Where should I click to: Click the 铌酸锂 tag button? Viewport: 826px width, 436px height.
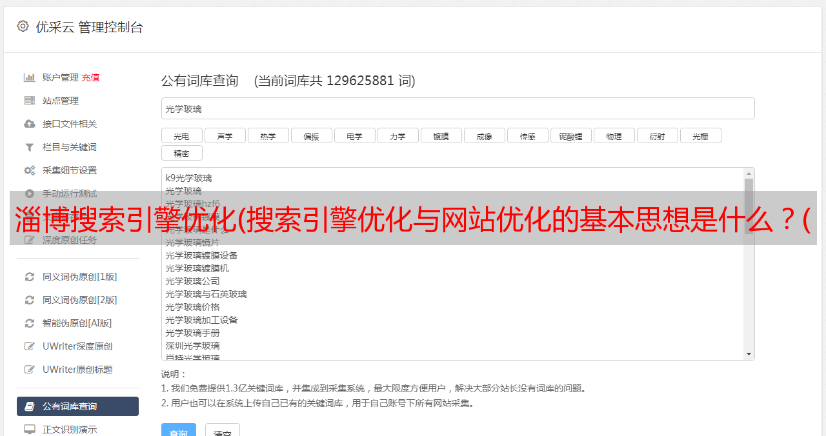coord(570,135)
